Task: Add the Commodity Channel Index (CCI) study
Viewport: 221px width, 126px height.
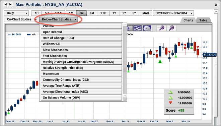Action: (81, 80)
